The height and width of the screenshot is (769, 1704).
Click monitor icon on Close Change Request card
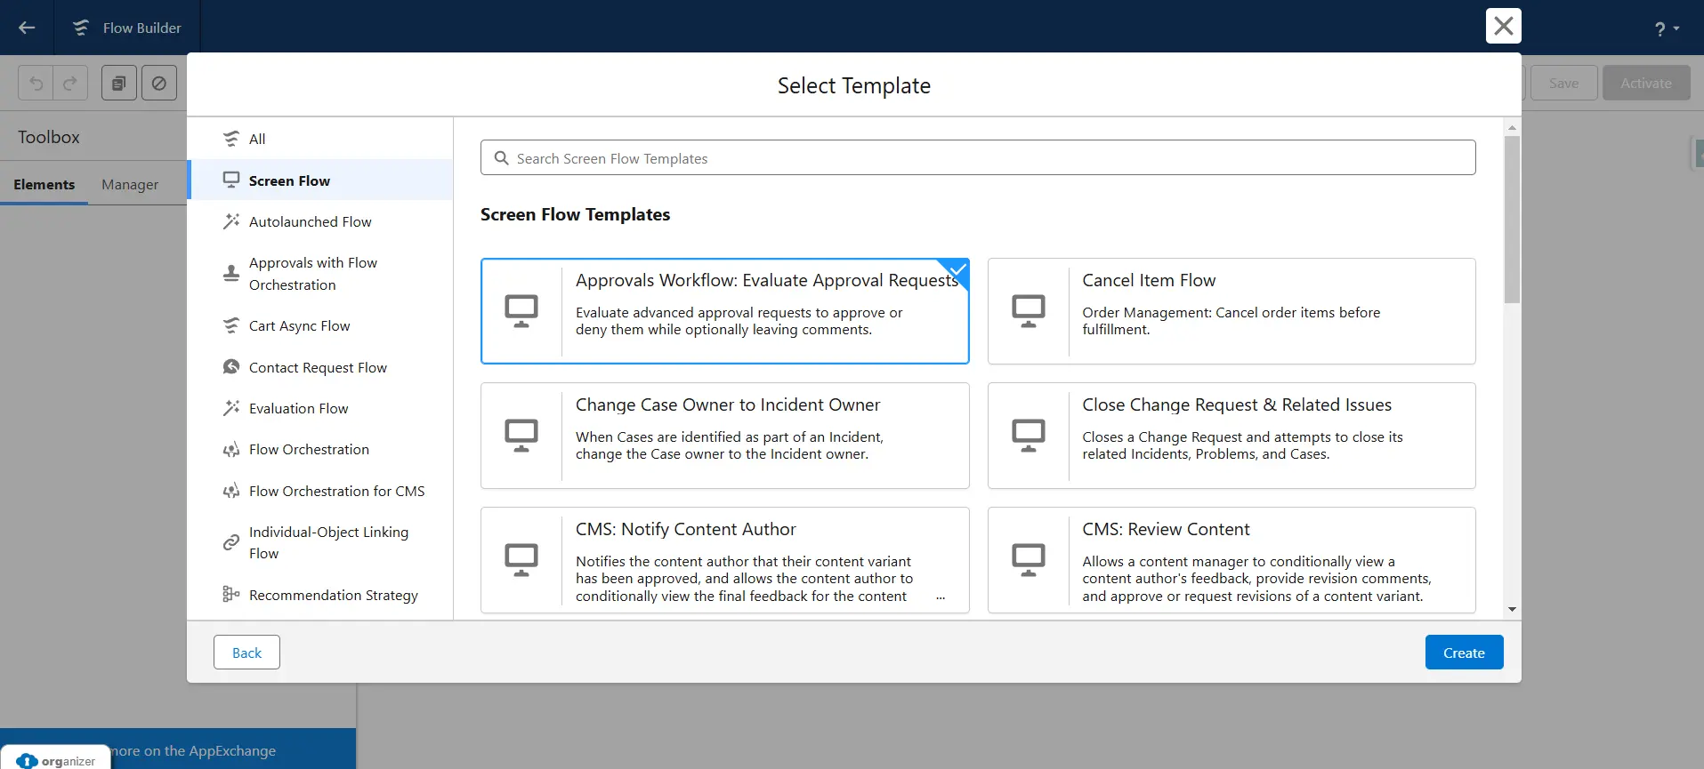(1029, 436)
